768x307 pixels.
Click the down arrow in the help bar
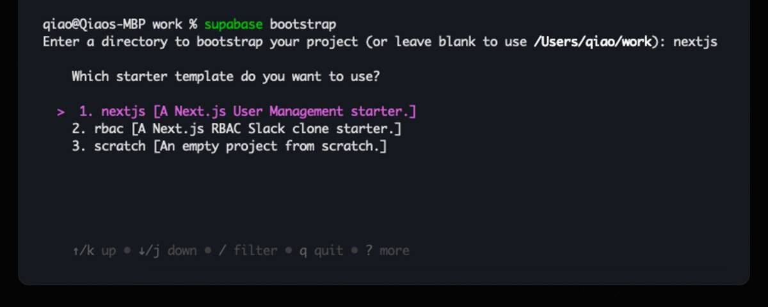pos(141,250)
